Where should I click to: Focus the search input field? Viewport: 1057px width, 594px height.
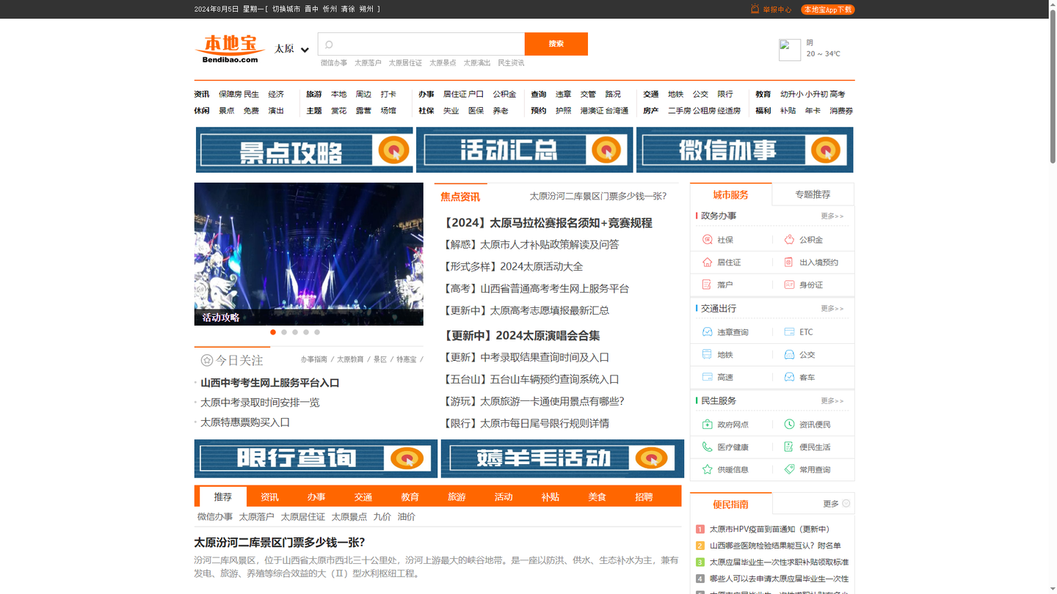tap(421, 44)
